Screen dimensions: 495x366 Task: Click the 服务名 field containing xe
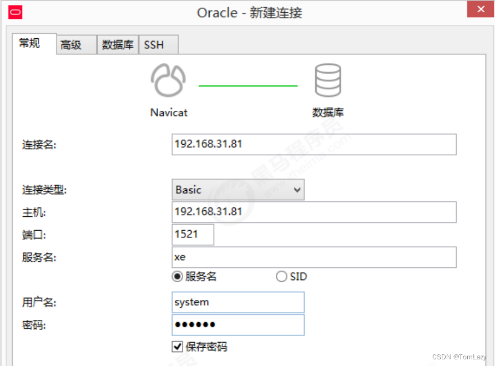tap(314, 257)
